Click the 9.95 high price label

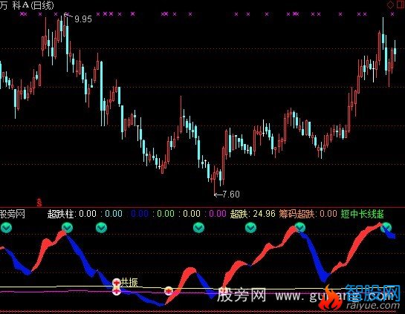(83, 19)
